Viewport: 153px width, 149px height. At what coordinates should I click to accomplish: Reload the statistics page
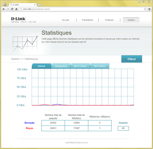(x=12, y=9)
